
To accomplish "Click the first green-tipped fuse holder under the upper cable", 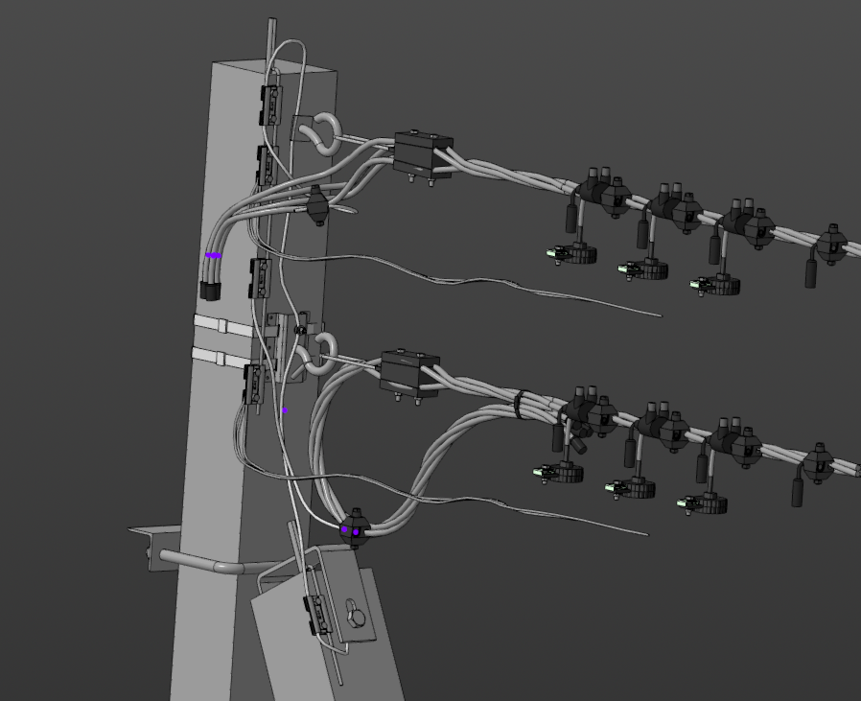I will coord(572,253).
